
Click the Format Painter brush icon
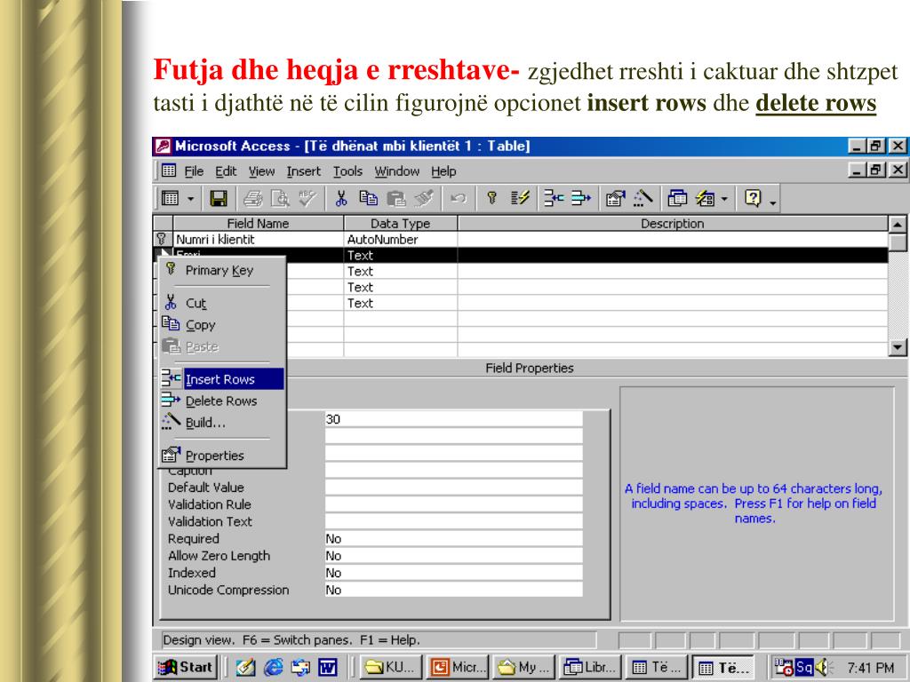[424, 199]
